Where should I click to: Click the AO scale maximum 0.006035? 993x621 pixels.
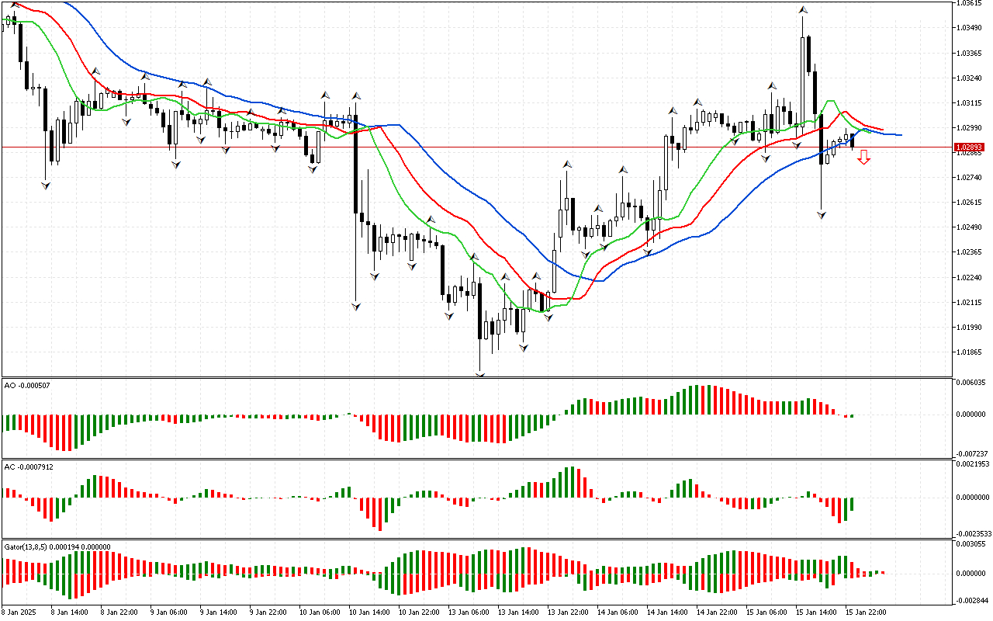[970, 382]
